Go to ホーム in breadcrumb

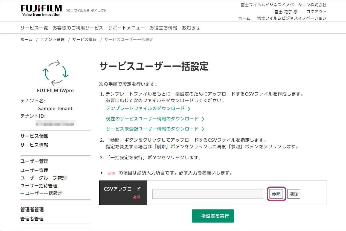coord(26,40)
